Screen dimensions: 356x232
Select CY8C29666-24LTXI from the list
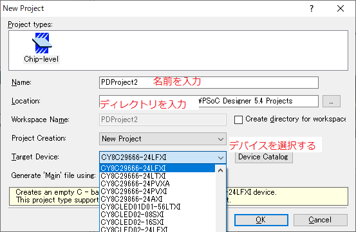tap(157, 176)
